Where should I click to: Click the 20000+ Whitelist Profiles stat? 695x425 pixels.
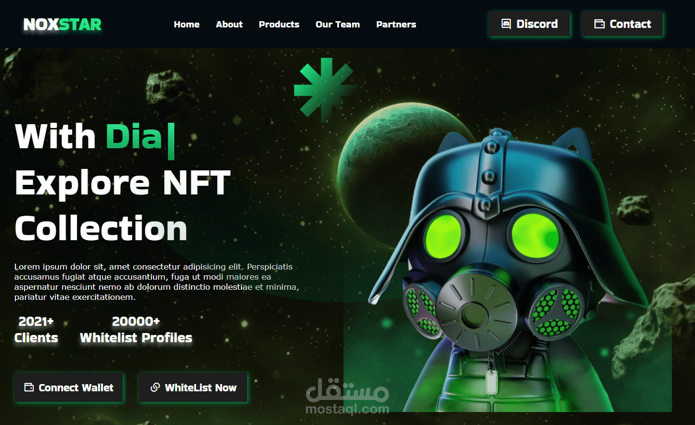click(x=136, y=329)
